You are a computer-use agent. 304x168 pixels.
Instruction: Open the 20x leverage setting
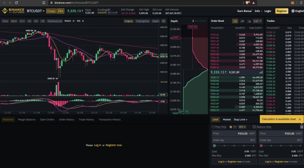pos(60,11)
